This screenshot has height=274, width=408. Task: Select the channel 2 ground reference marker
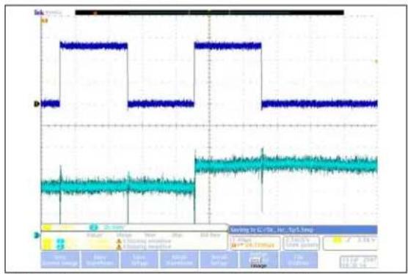pyautogui.click(x=37, y=236)
